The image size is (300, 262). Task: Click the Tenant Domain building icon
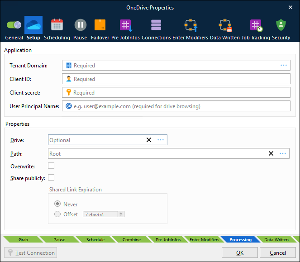[69, 65]
